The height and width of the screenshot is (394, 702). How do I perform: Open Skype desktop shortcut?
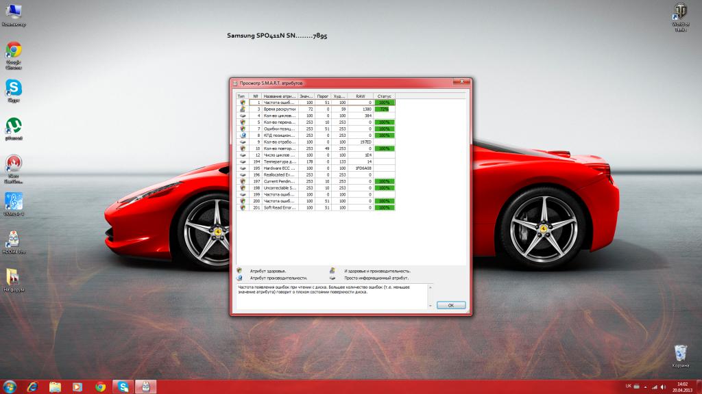14,89
